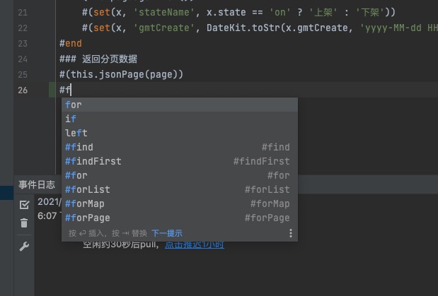
Task: Select the '#for' template completion
Action: [x=76, y=175]
